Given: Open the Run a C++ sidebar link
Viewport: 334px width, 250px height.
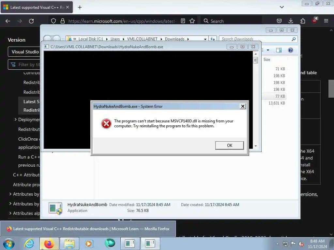Looking at the screenshot, I should click(29, 161).
